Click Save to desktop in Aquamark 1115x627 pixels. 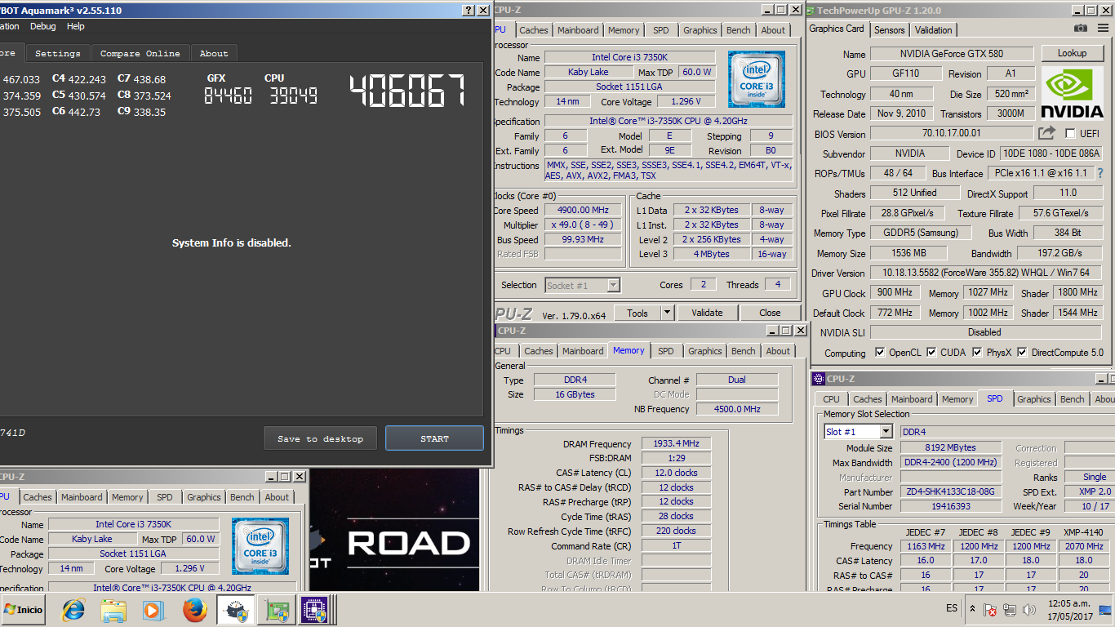click(x=320, y=438)
